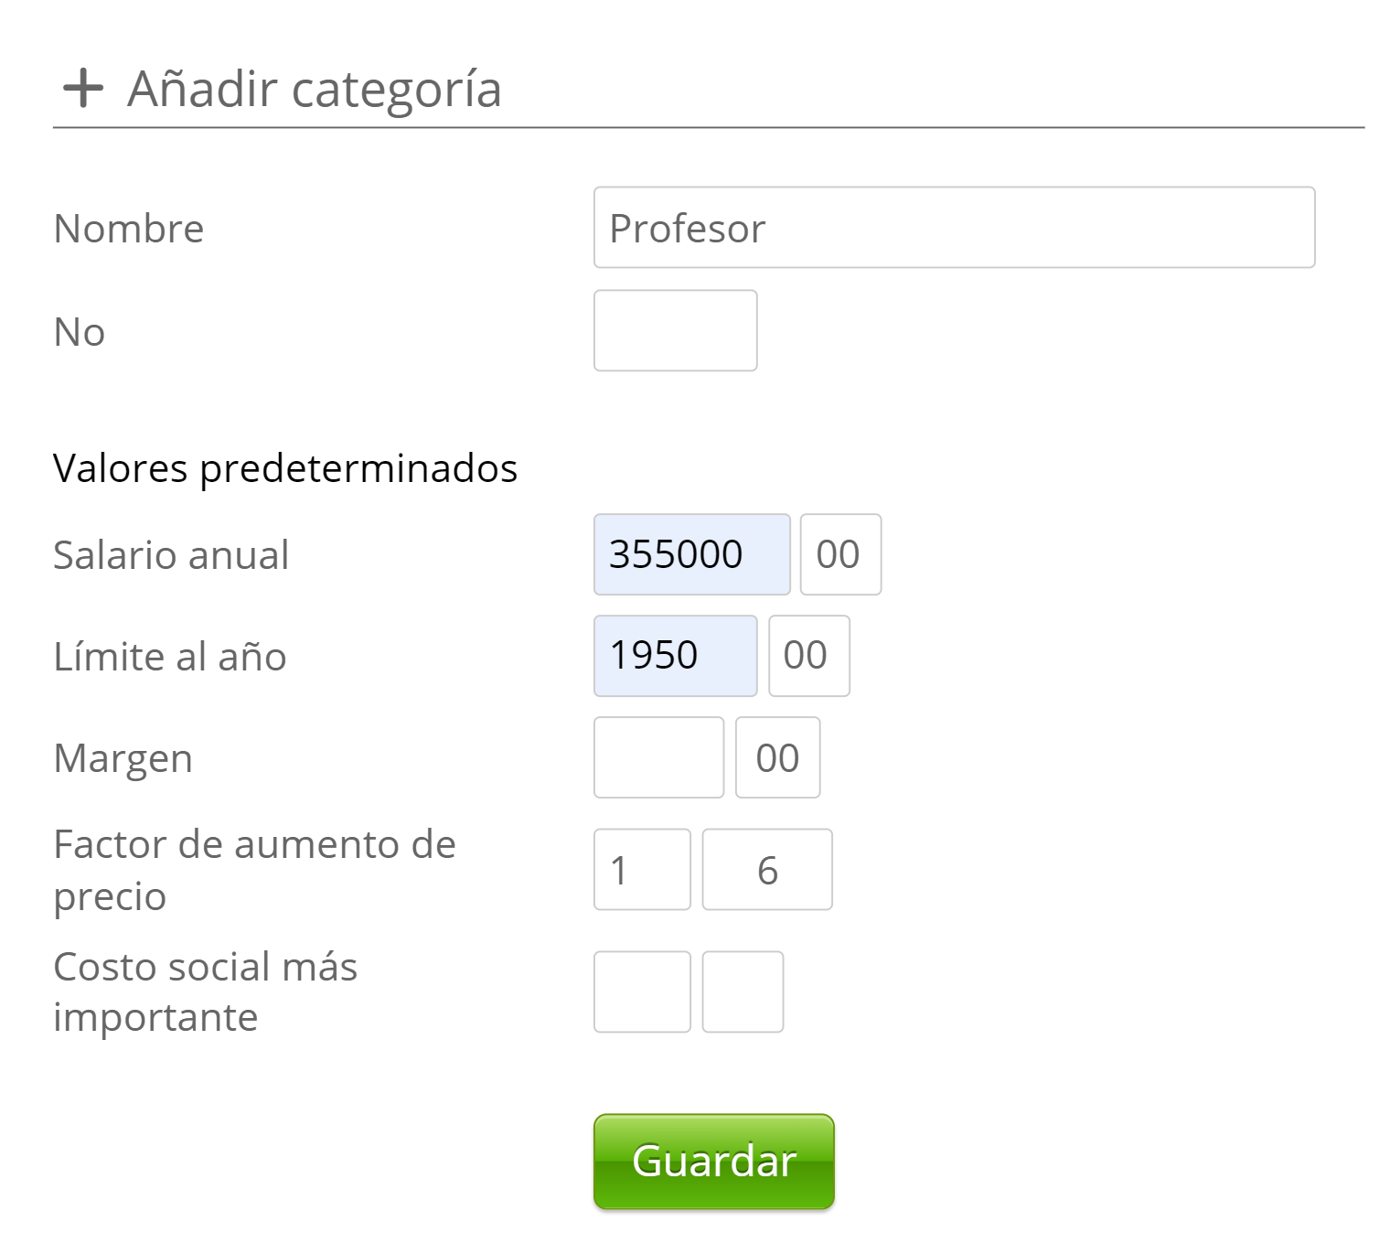Focus the empty No input field
This screenshot has width=1400, height=1254.
pyautogui.click(x=675, y=331)
